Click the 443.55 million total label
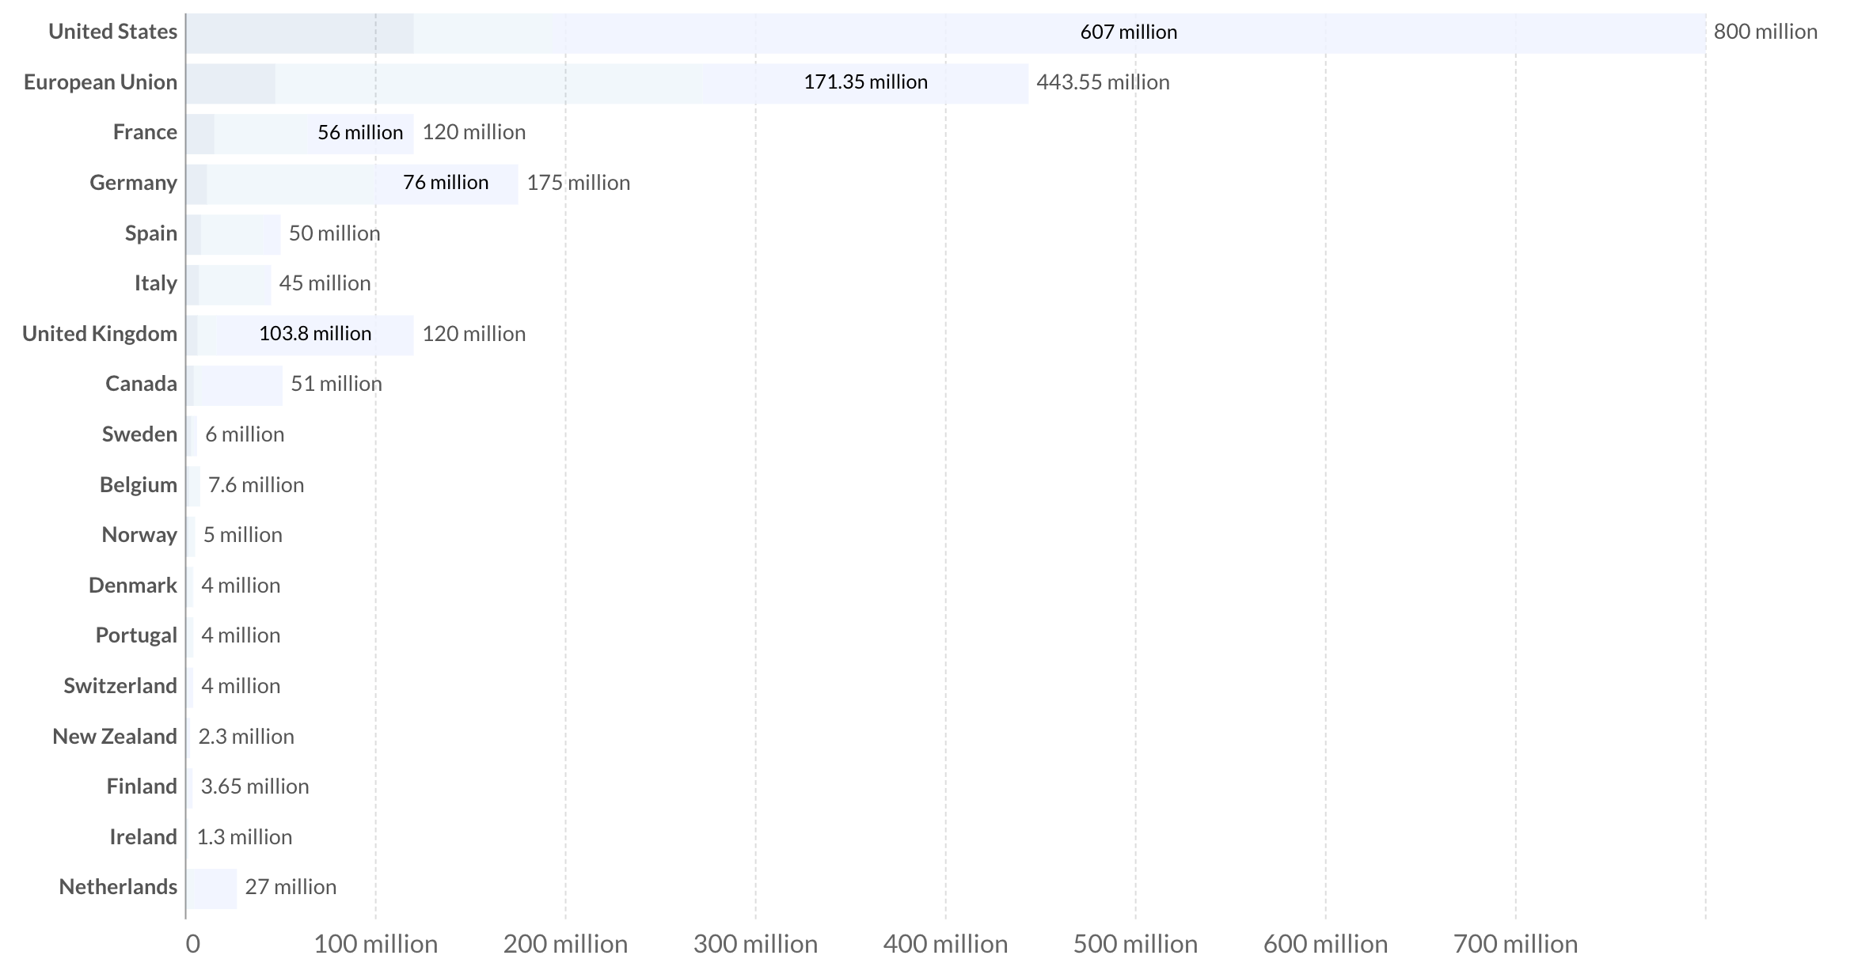 (x=1103, y=82)
